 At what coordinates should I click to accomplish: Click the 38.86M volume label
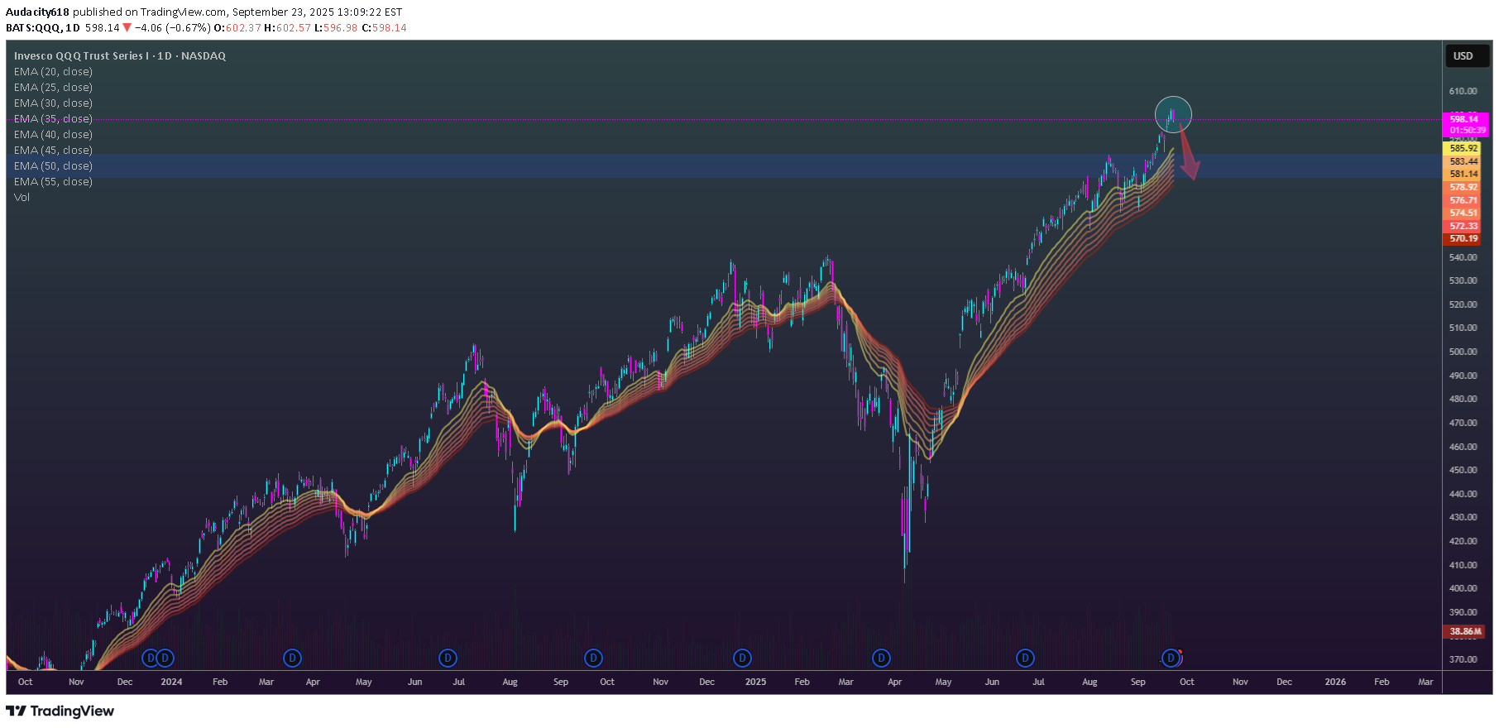click(x=1465, y=632)
